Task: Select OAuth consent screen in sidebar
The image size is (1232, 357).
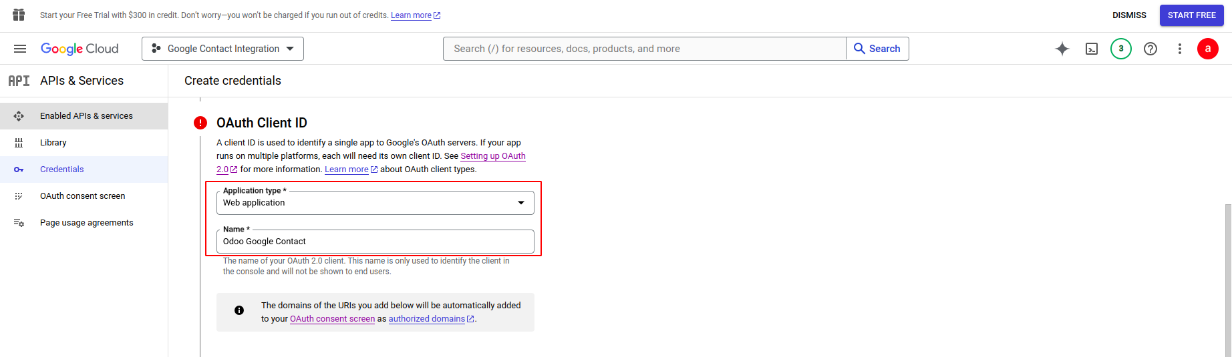Action: tap(82, 196)
